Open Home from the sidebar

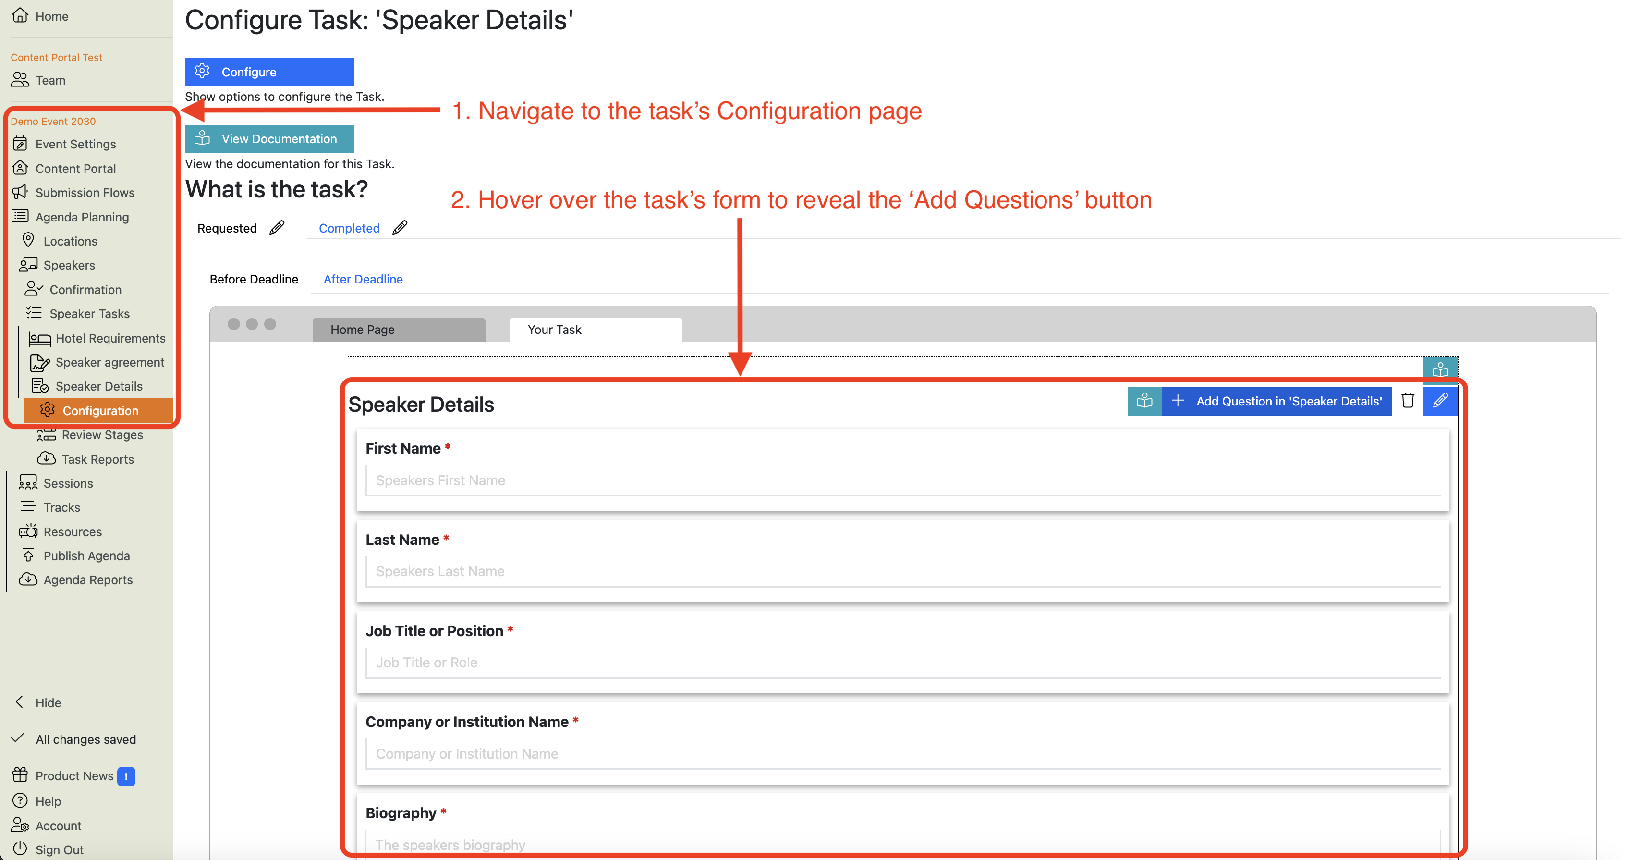tap(40, 16)
